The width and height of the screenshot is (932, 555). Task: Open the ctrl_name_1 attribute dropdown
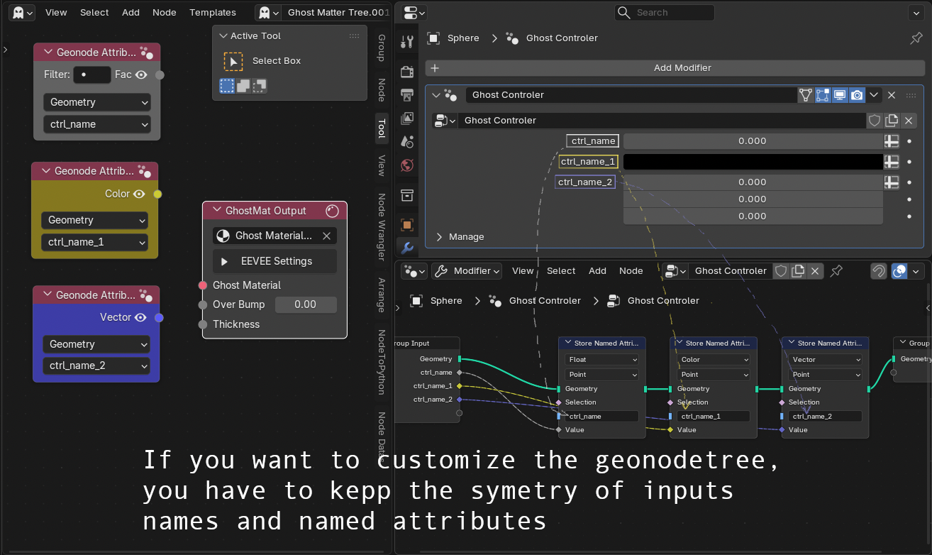pos(94,242)
